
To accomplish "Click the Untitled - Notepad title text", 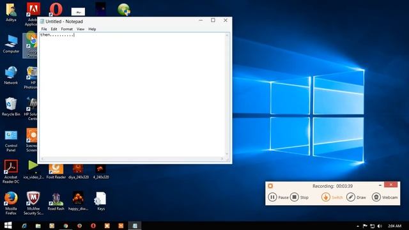I will [x=64, y=21].
